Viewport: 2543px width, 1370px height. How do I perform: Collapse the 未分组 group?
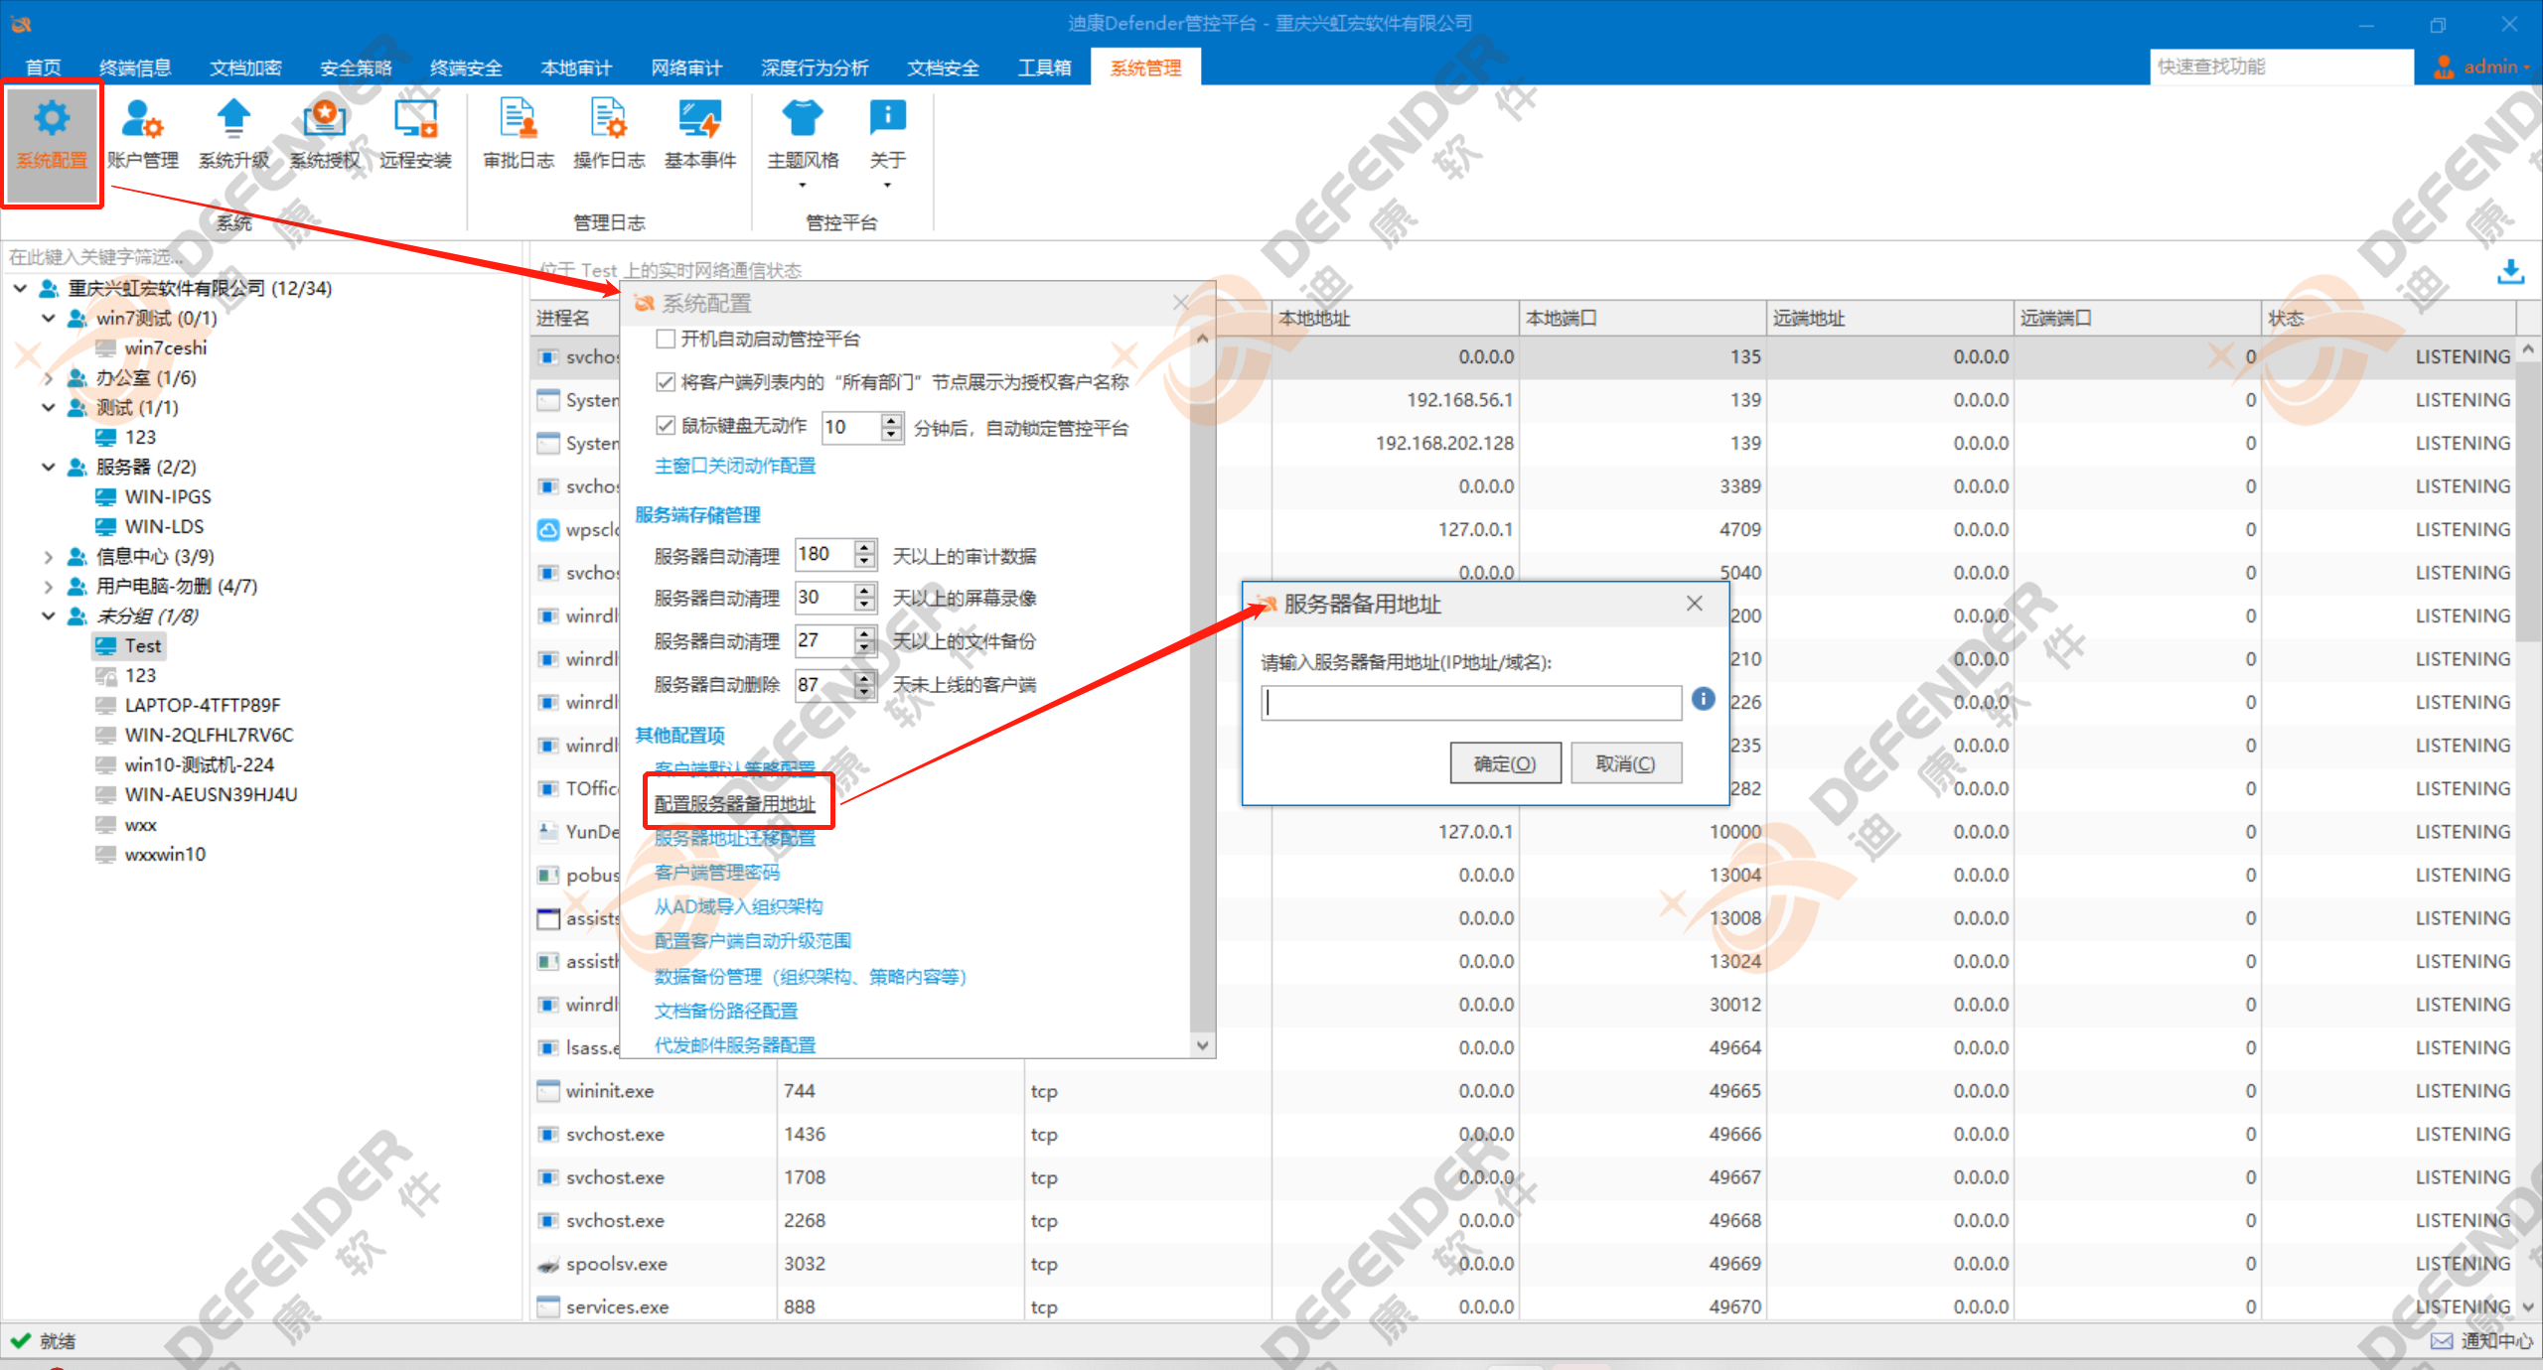click(x=48, y=616)
